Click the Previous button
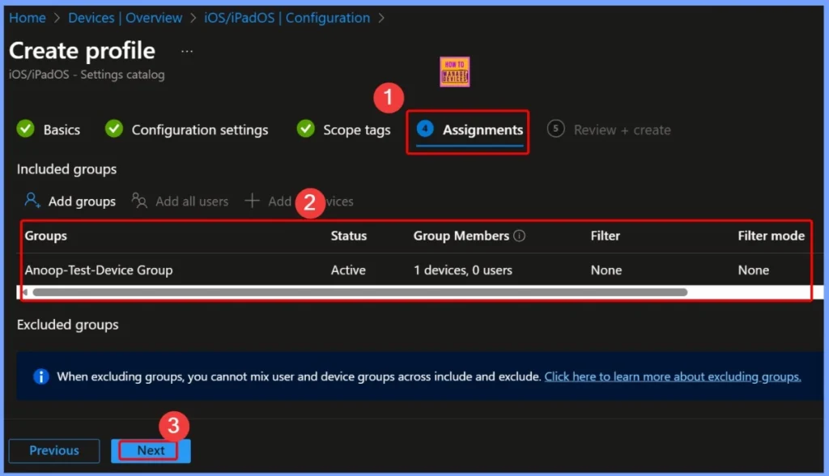Screen dimensions: 829x476 (53, 450)
